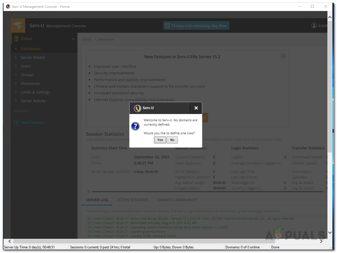The height and width of the screenshot is (253, 337).
Task: Click the trial clock icon
Action: [x=167, y=25]
